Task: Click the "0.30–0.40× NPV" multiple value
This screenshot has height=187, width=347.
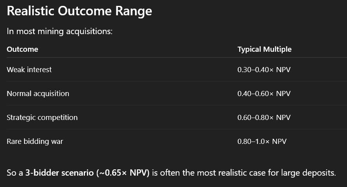Action: click(x=264, y=70)
